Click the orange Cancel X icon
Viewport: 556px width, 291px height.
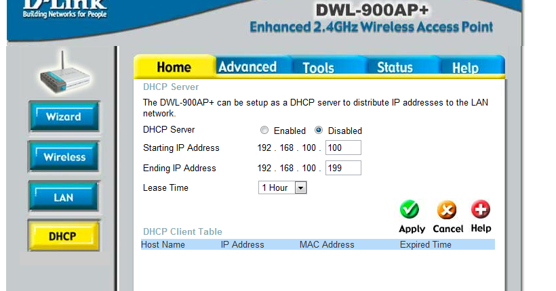(x=447, y=210)
